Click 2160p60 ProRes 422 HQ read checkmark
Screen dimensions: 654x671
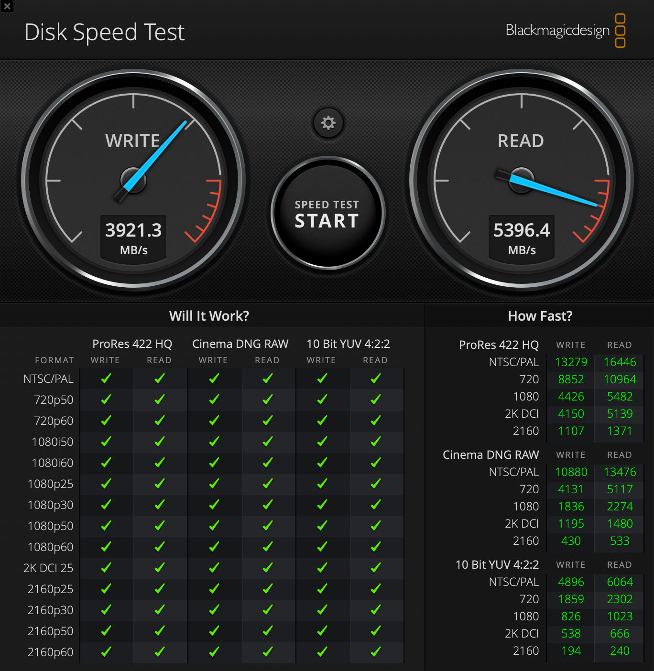pos(159,652)
